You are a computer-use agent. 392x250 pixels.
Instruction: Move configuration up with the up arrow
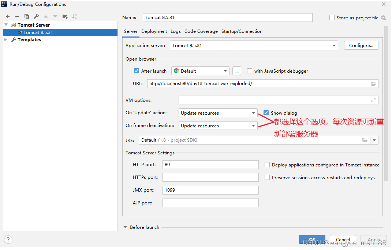coord(46,16)
